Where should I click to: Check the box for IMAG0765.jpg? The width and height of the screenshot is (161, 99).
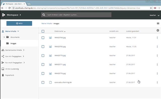click(x=43, y=46)
